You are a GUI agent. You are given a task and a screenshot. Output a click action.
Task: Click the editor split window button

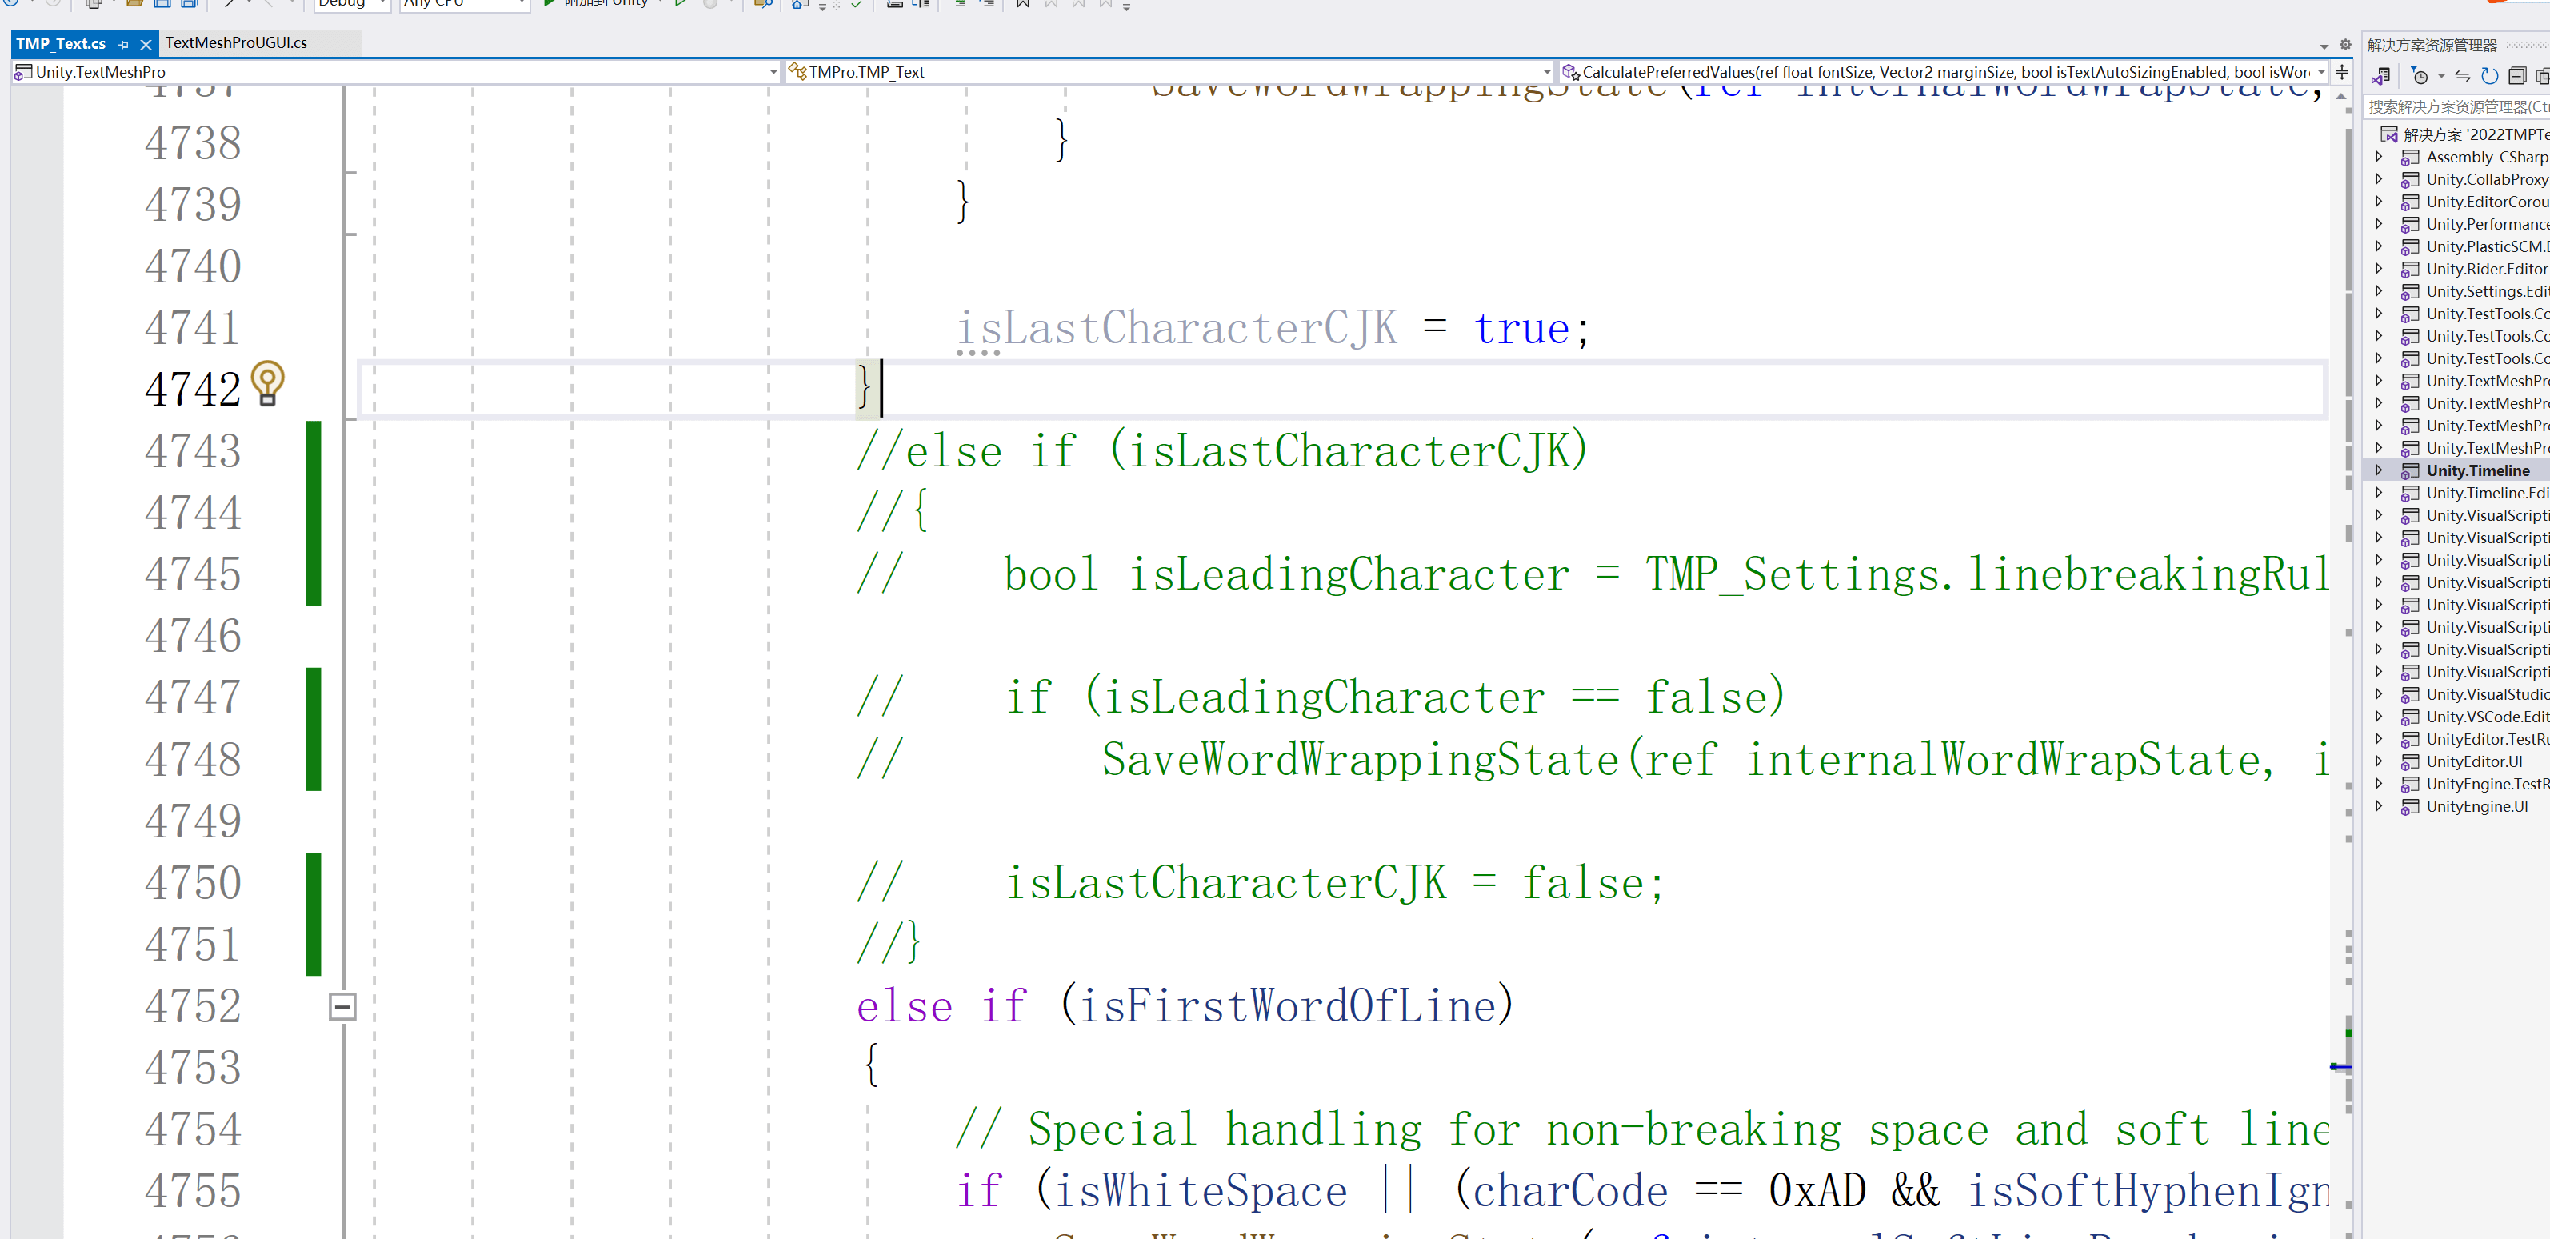pos(2341,72)
